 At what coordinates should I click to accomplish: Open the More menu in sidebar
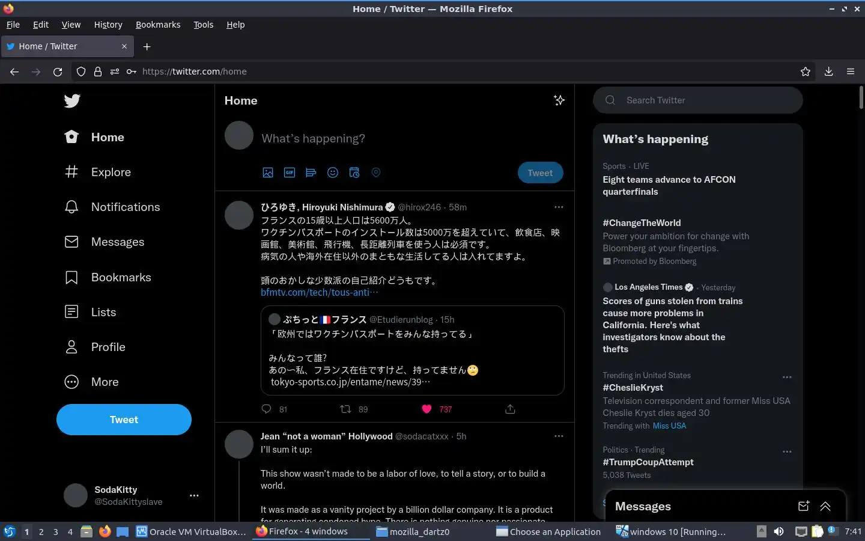tap(91, 382)
